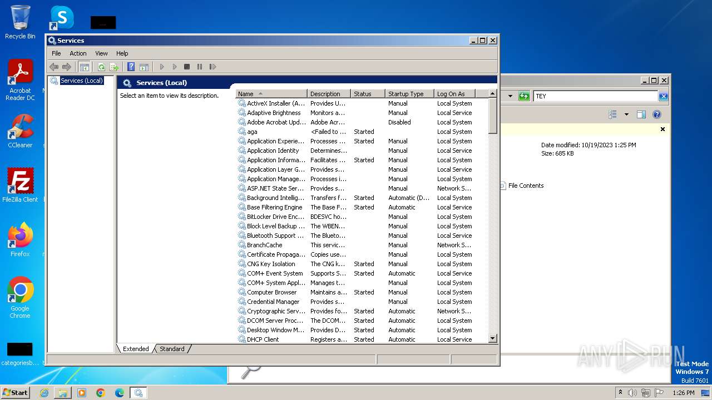Select the BranchCache service
Image resolution: width=712 pixels, height=400 pixels.
(362, 245)
